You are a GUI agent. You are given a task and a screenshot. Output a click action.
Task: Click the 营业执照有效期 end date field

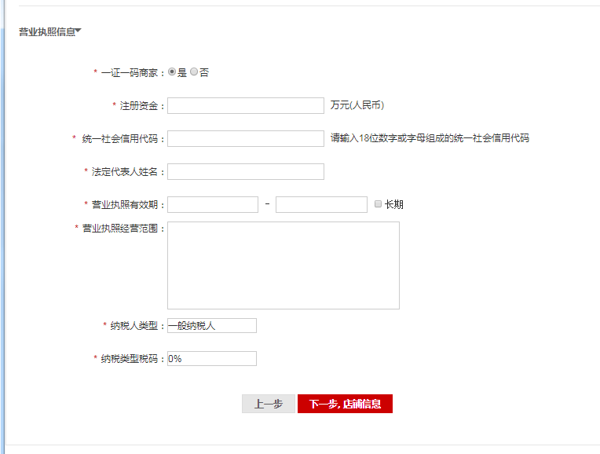tap(321, 204)
